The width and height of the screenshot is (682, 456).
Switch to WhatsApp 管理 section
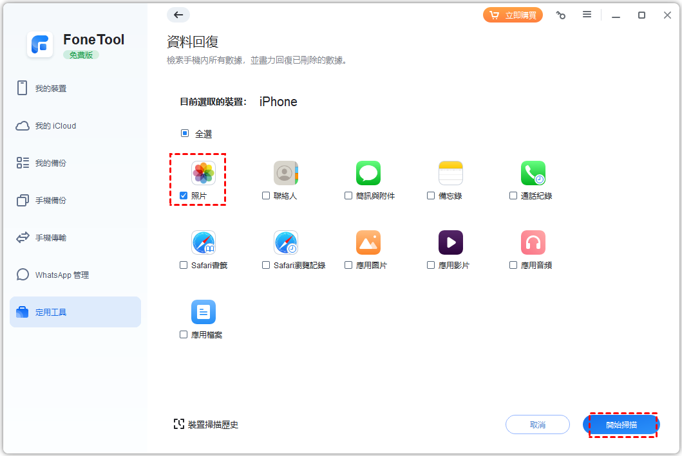coord(62,275)
